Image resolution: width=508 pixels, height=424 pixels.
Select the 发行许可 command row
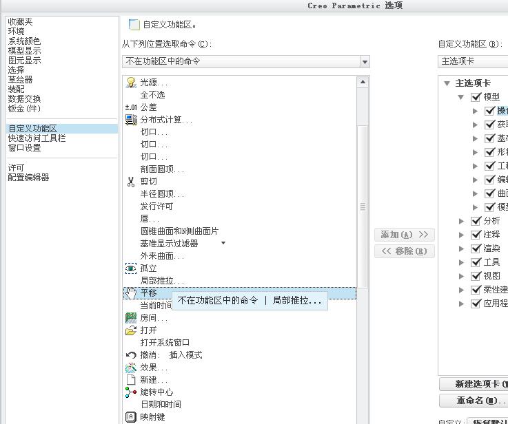click(239, 206)
